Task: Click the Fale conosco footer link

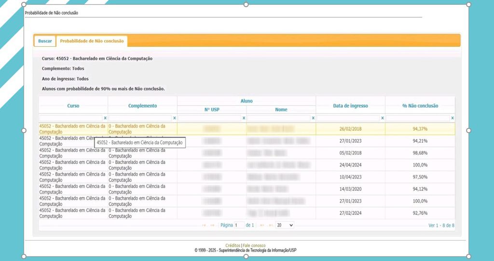Action: point(254,246)
